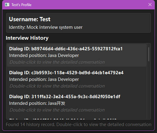157x133 pixels.
Task: Click the Found 14 history record status text
Action: (78, 125)
